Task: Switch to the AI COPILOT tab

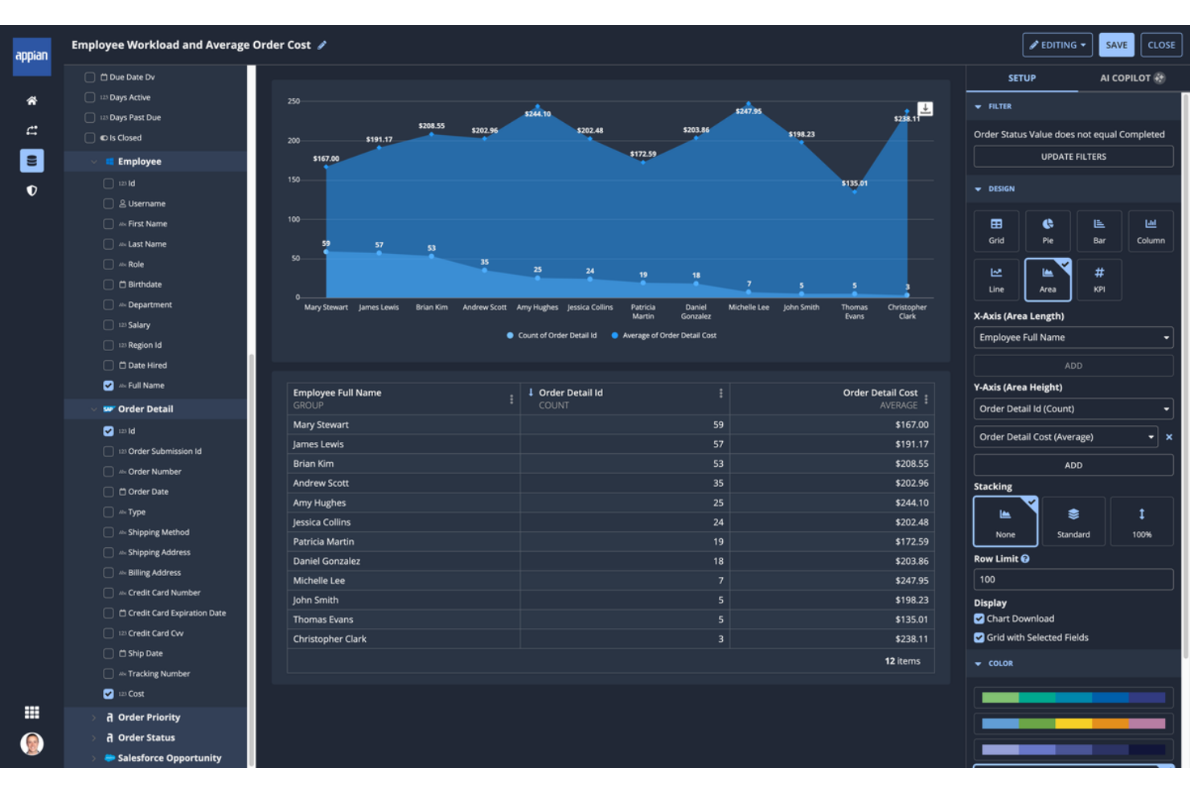Action: (1132, 78)
